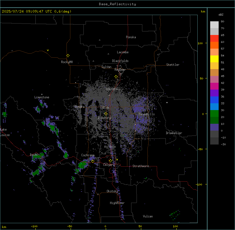This screenshot has height=230, width=235.
Task: Select the Drumheller label
Action: [174, 133]
